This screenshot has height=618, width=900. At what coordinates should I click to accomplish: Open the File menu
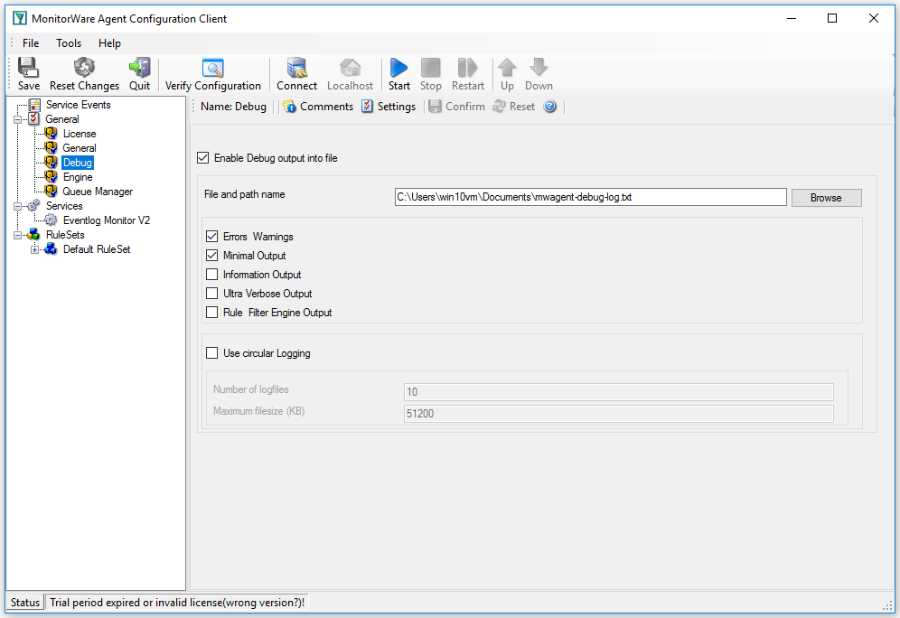click(x=31, y=43)
